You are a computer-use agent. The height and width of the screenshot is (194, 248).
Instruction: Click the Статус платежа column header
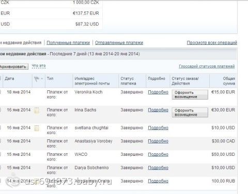(x=128, y=81)
